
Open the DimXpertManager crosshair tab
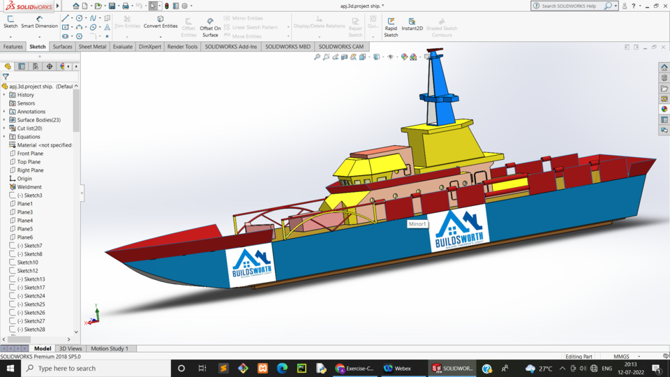[50, 66]
